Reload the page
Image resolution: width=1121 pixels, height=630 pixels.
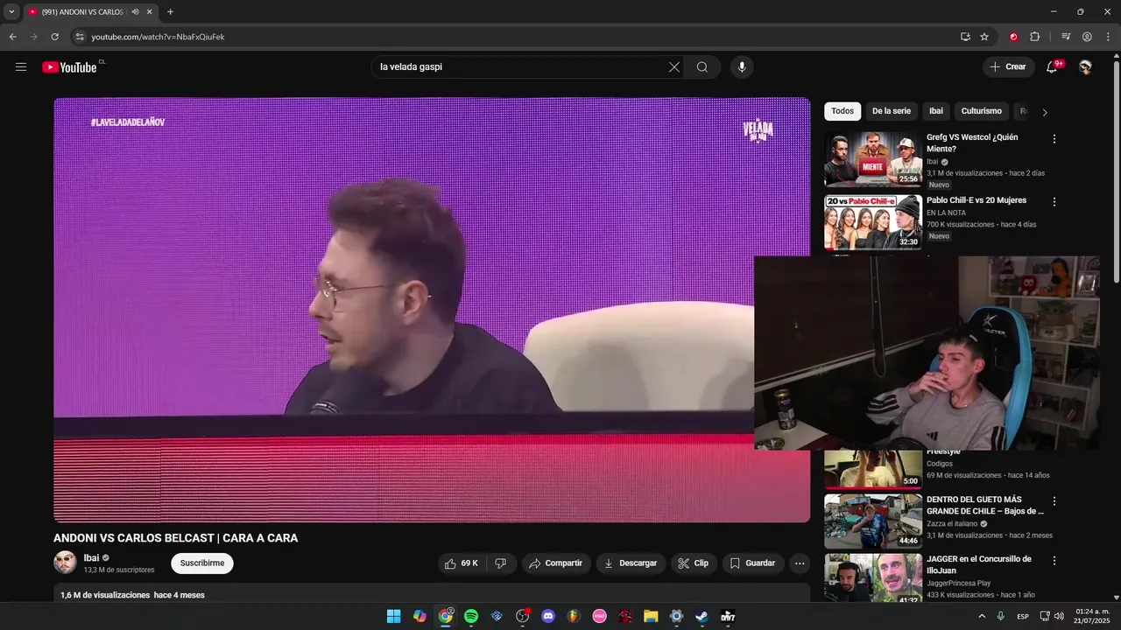coord(54,37)
